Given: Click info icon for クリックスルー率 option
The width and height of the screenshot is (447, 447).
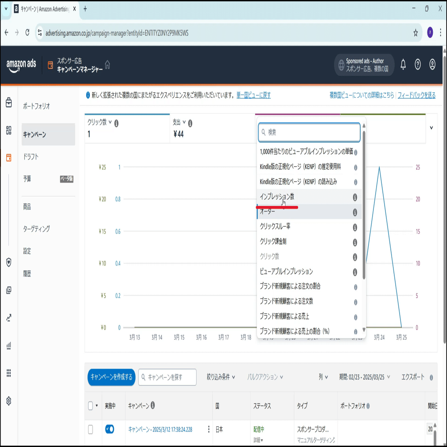Looking at the screenshot, I should coord(355,227).
